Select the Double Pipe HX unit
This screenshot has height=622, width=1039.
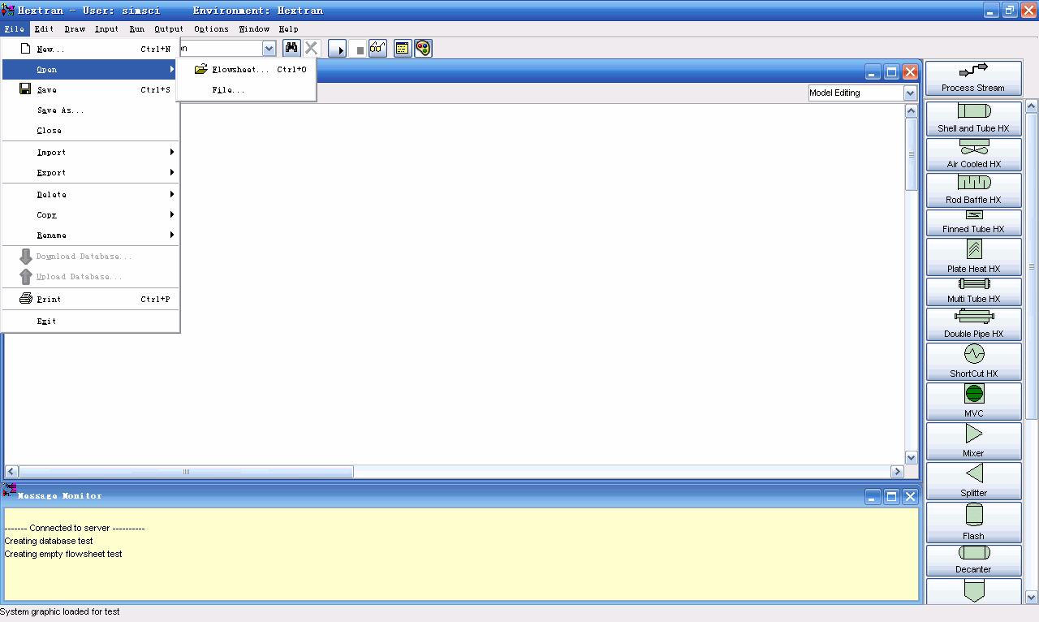[973, 324]
